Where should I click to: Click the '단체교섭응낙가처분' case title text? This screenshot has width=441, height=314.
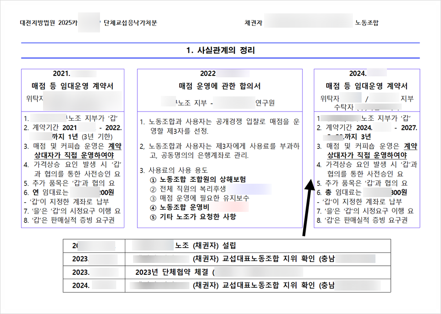click(130, 23)
